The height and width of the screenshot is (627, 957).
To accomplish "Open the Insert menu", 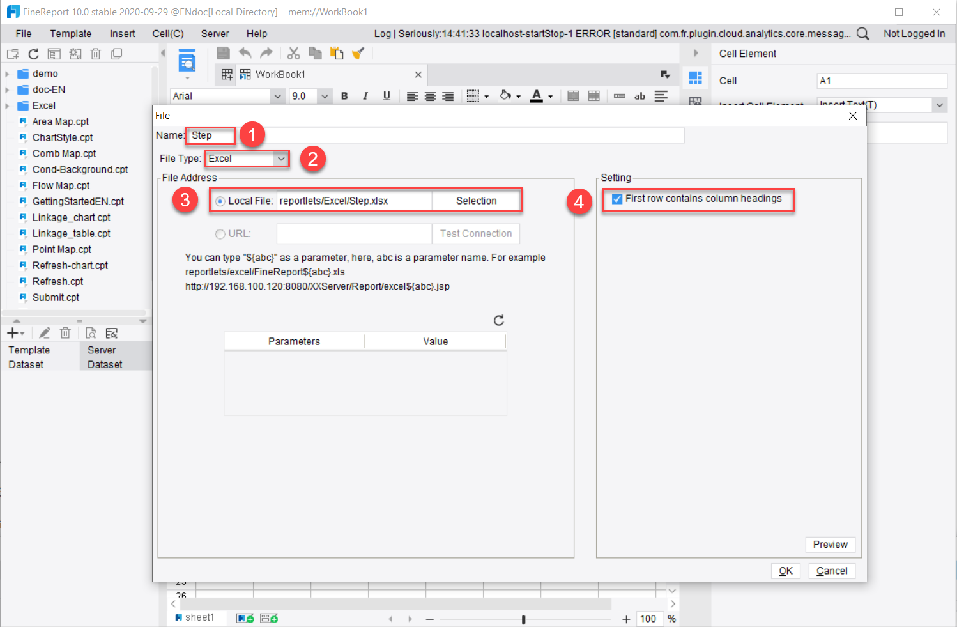I will pyautogui.click(x=122, y=34).
